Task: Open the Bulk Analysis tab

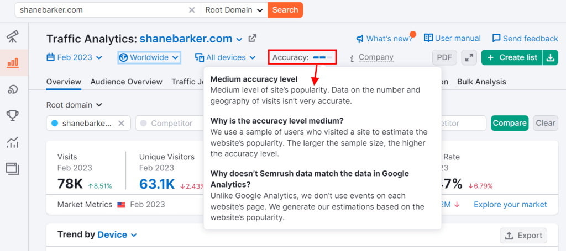Action: point(481,82)
